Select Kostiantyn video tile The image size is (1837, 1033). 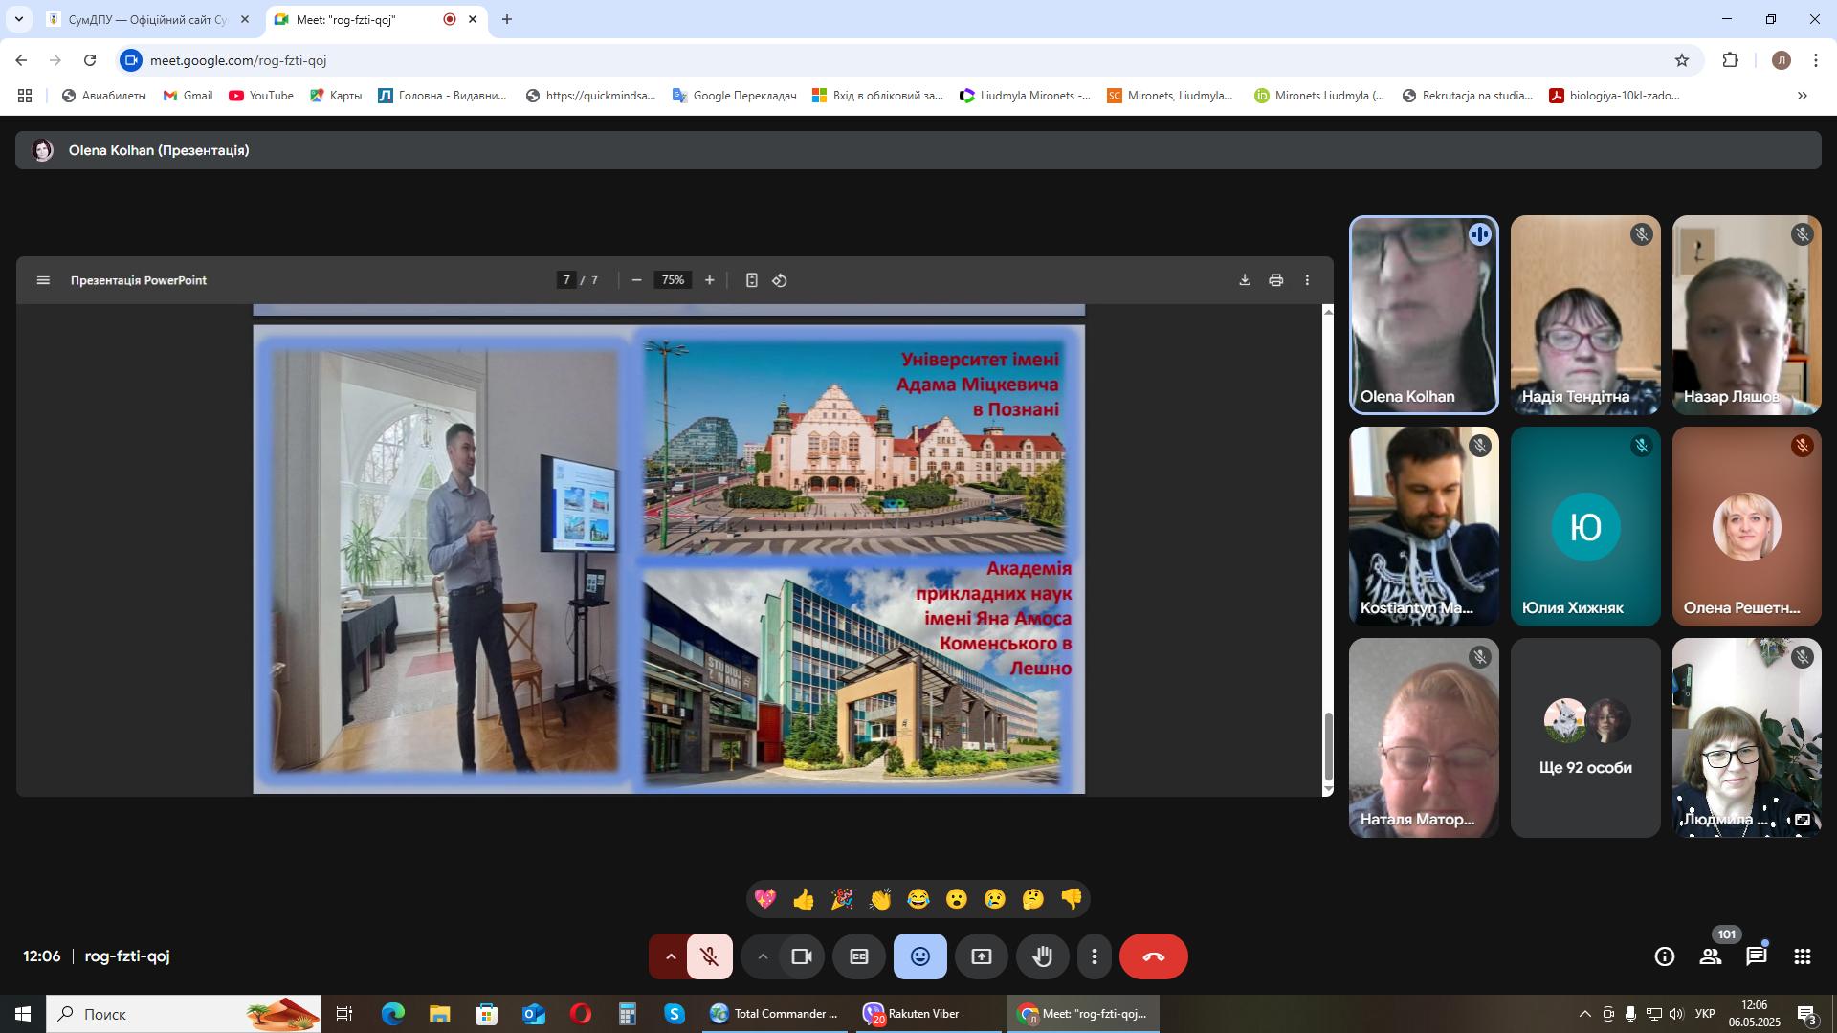(1424, 527)
